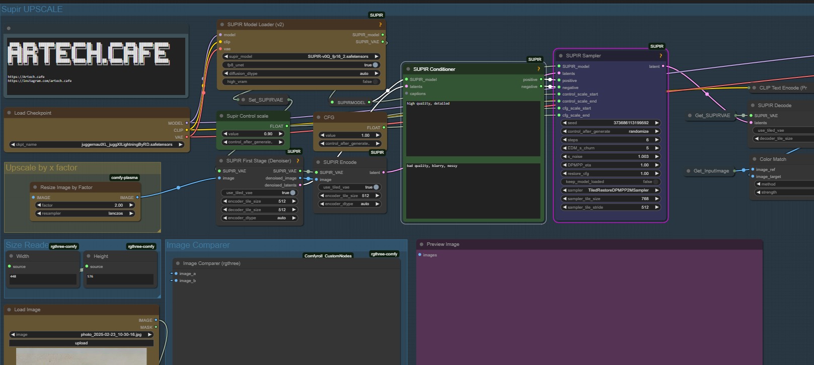Collapse the Preview Image node via its dot
Viewport: 814px width, 365px height.
coord(421,244)
